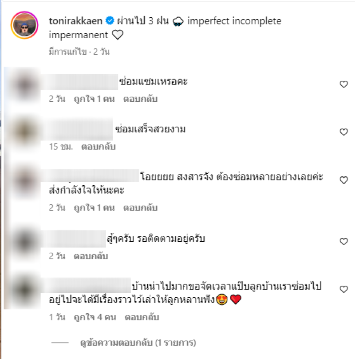View likes on ซ่อมแซมเหรอคะ comment (ถูกใจ 1 คน)
355x359 pixels.
(x=94, y=99)
